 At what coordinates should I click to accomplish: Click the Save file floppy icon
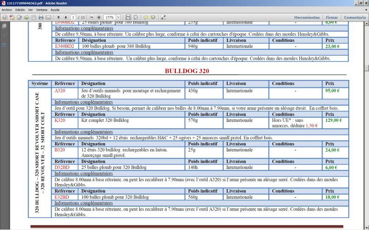pos(34,17)
